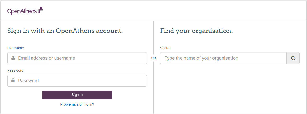Image resolution: width=307 pixels, height=114 pixels.
Task: Focus the Password input field
Action: pos(81,81)
